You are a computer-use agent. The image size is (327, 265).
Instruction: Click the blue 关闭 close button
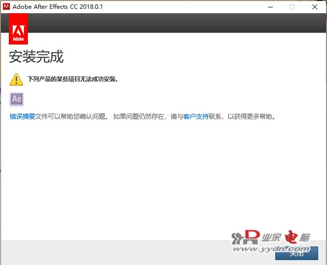(x=297, y=253)
